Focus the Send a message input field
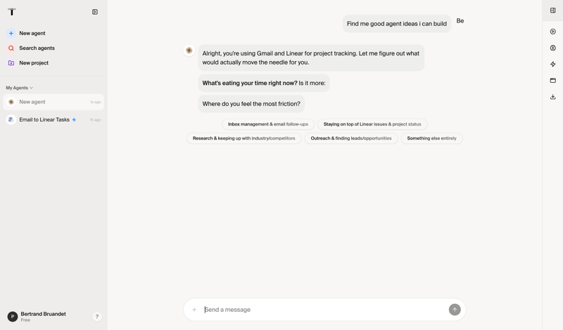563x330 pixels. 324,310
